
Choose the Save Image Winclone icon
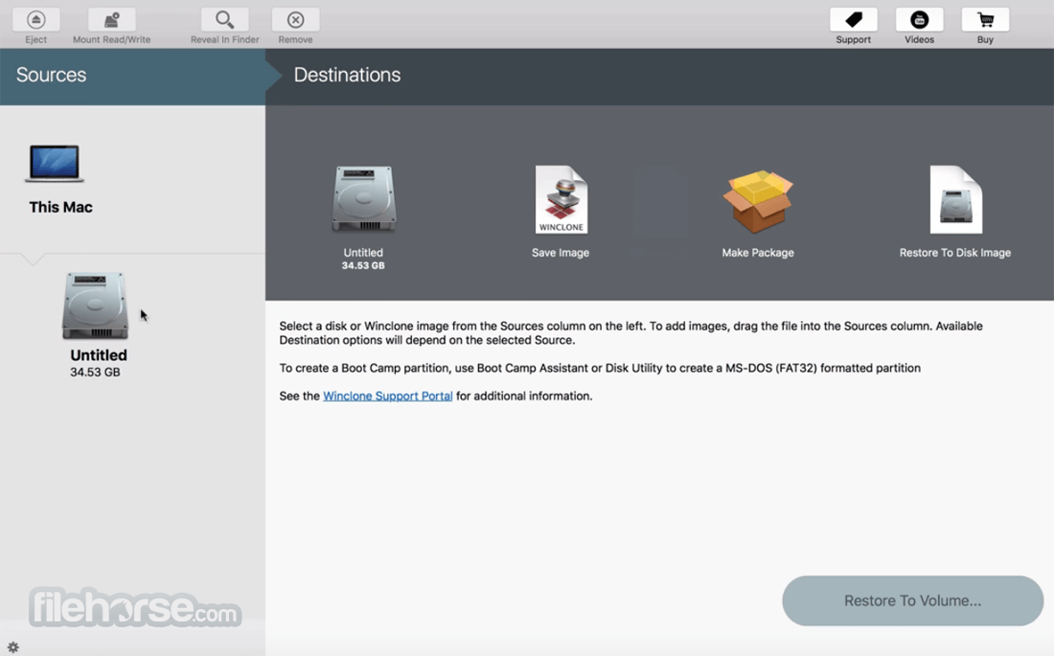[x=561, y=199]
